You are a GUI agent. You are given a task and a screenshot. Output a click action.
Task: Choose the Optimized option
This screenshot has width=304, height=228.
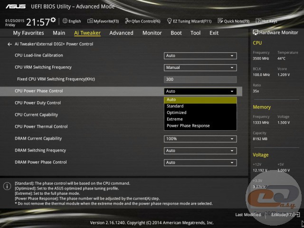[x=200, y=113]
